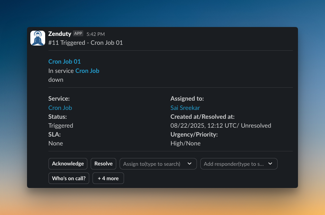Click the Zenduty app avatar icon

click(x=37, y=37)
